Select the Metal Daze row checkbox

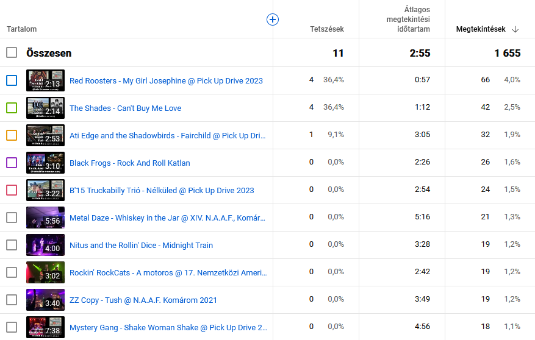tap(12, 218)
